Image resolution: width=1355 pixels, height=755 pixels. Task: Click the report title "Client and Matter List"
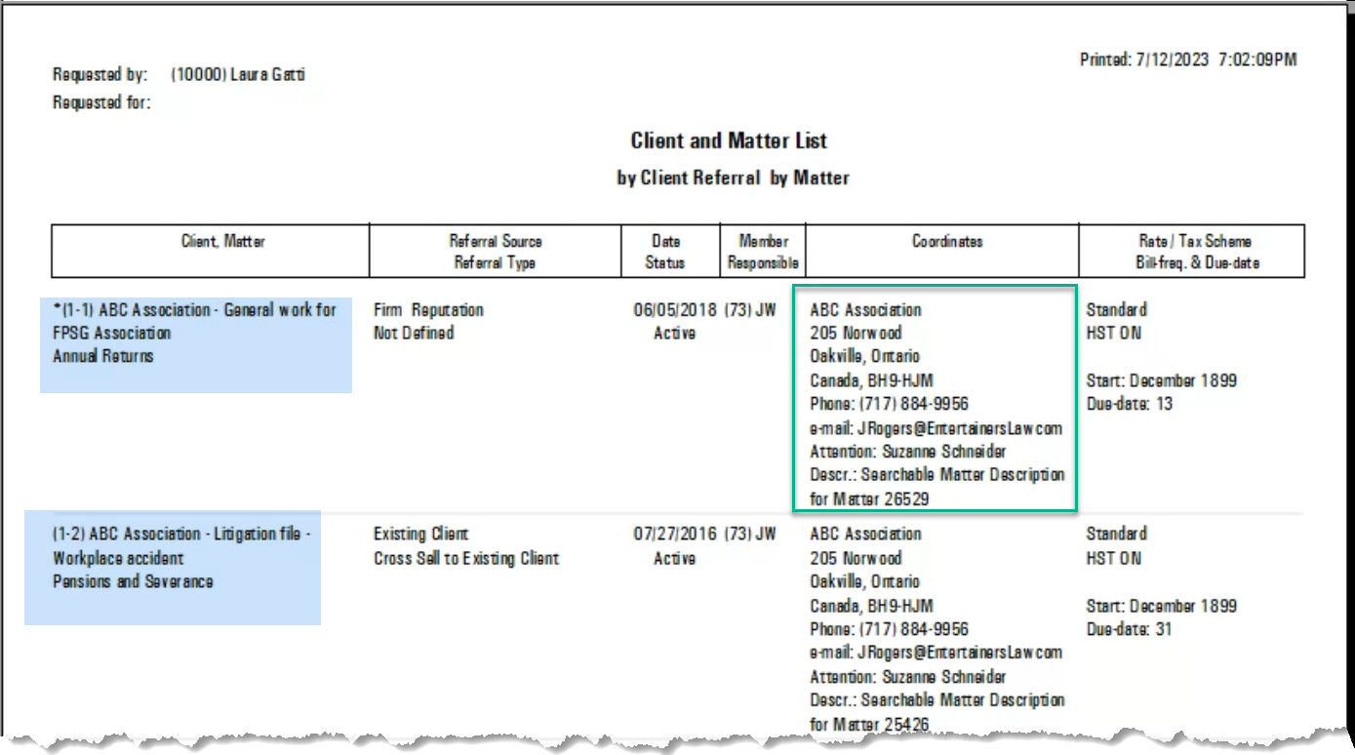pyautogui.click(x=729, y=140)
